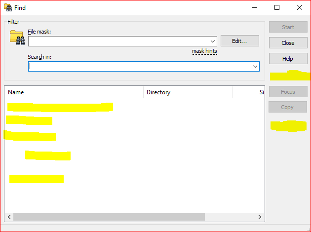The width and height of the screenshot is (311, 232).
Task: Click inside the Search in field
Action: [138, 66]
